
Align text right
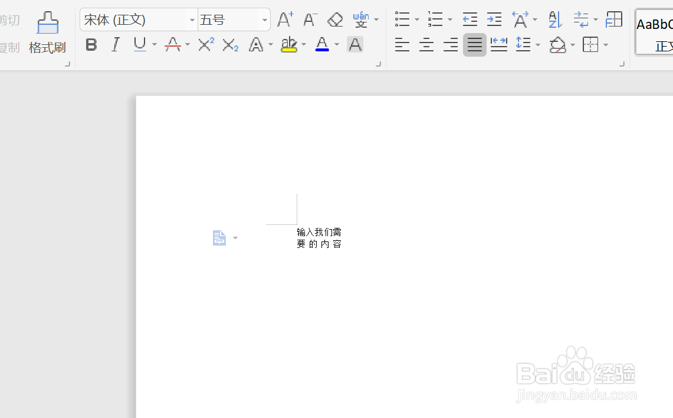coord(451,45)
